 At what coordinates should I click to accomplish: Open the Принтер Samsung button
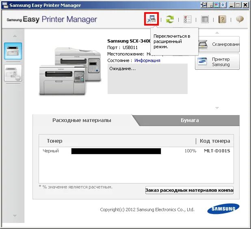click(x=217, y=62)
